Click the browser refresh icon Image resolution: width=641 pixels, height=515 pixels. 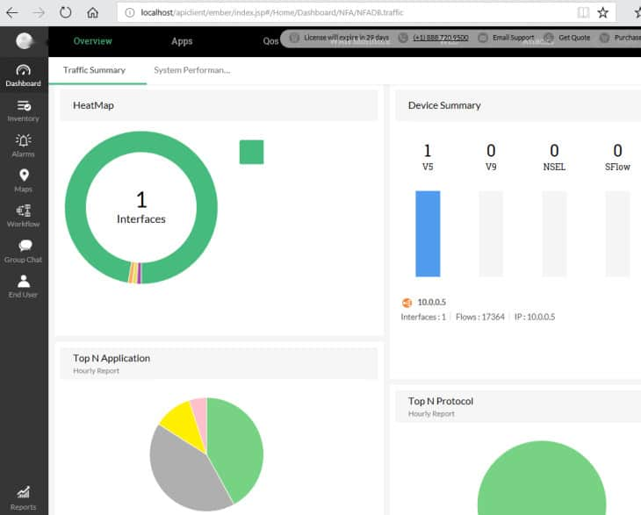(x=66, y=12)
